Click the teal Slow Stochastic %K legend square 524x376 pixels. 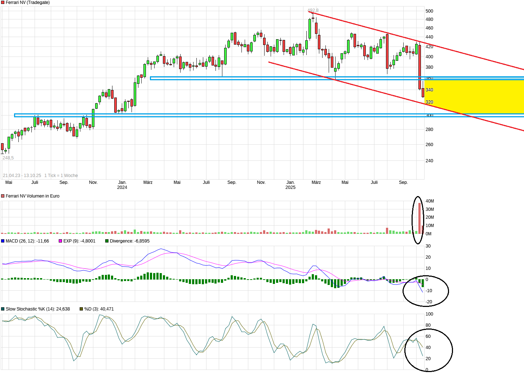3,309
